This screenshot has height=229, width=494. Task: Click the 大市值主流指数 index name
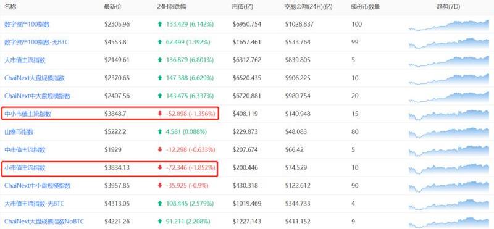click(x=25, y=60)
